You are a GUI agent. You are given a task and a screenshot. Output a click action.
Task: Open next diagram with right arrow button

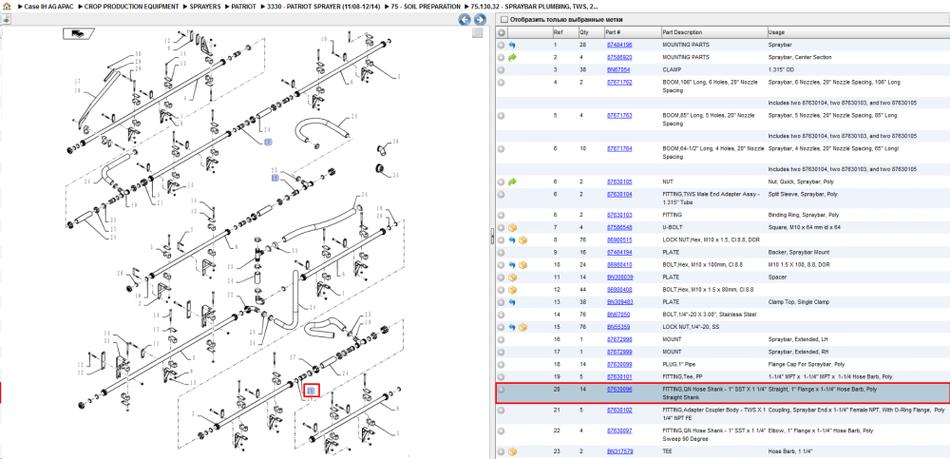[479, 19]
